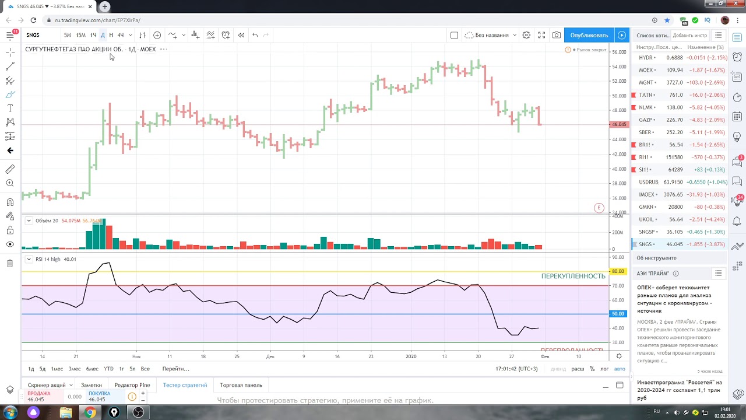The height and width of the screenshot is (420, 746).
Task: Select chart layout square icon
Action: pyautogui.click(x=454, y=35)
